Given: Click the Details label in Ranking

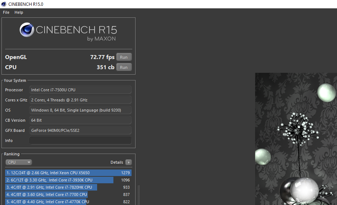Looking at the screenshot, I should pyautogui.click(x=117, y=162).
